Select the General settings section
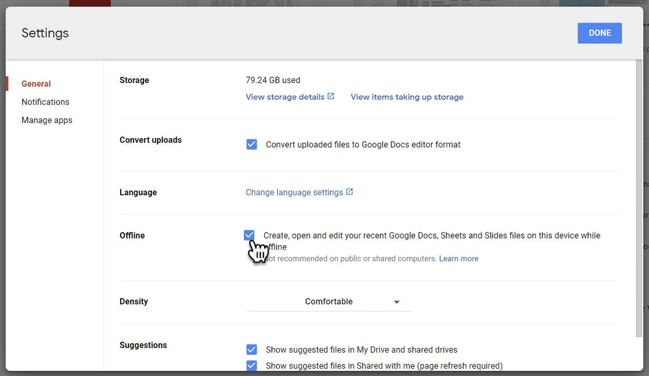Screen dimensions: 649x376 click(36, 84)
